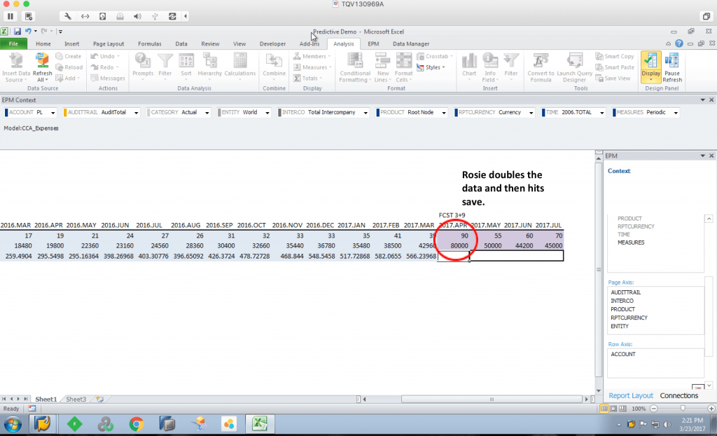Open the Filter tool in Data Analysis group
The width and height of the screenshot is (717, 436).
[x=165, y=67]
